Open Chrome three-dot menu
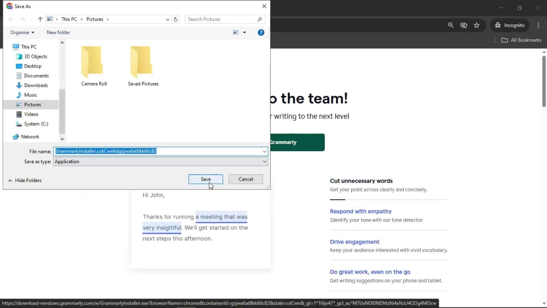547x308 pixels. tap(538, 25)
